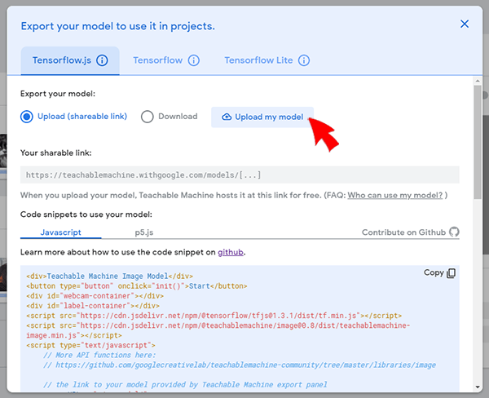Open the github link in snippet instructions
Viewport: 489px width, 398px height.
pyautogui.click(x=230, y=252)
